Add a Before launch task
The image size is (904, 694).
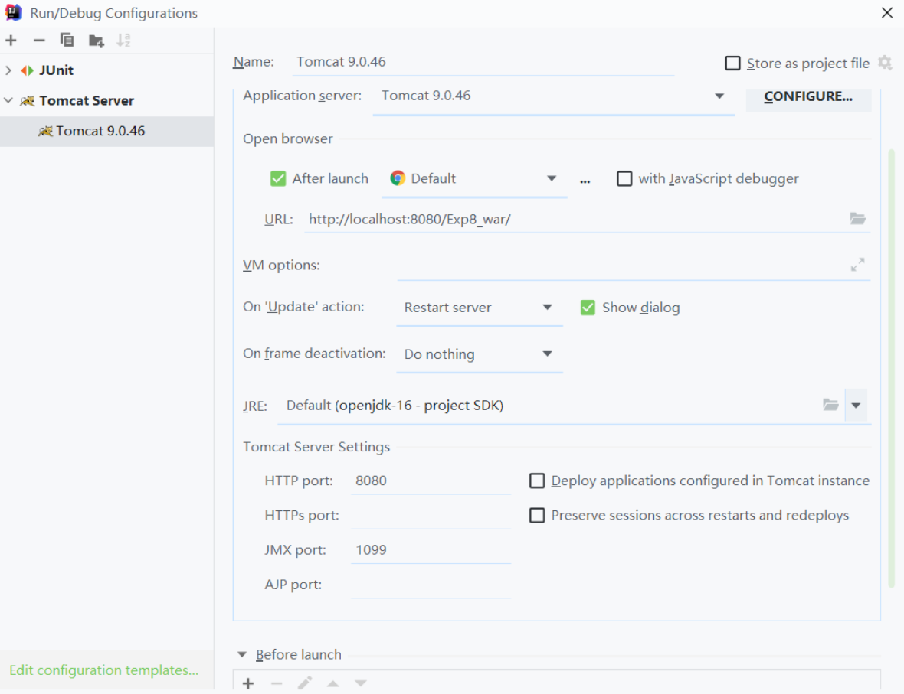248,683
